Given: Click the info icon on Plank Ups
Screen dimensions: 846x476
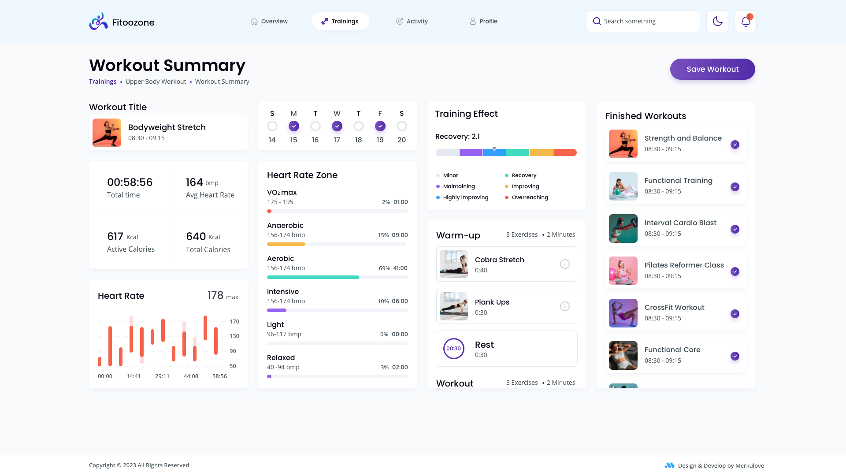Looking at the screenshot, I should (564, 306).
